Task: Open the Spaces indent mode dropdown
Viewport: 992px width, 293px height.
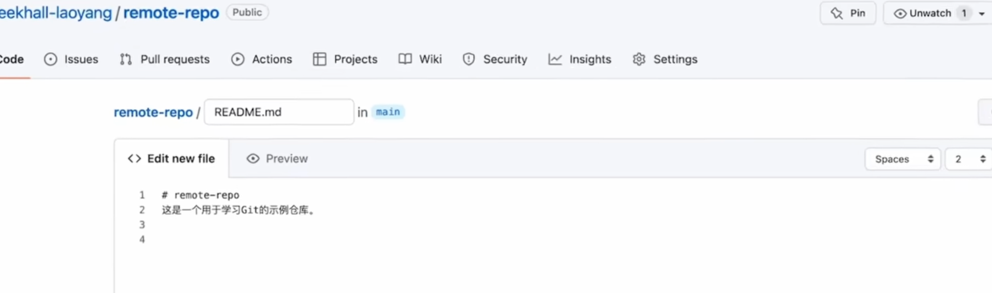Action: (x=903, y=159)
